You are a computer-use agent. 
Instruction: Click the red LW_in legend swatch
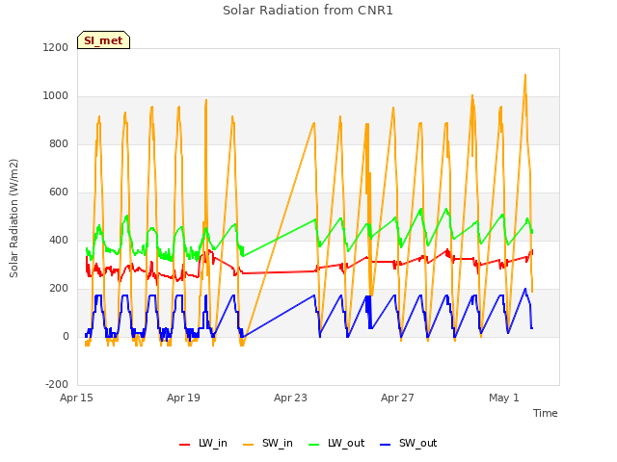(x=184, y=445)
